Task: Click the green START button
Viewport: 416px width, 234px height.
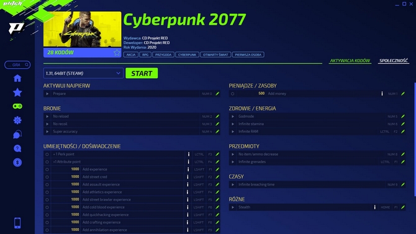Action: [142, 73]
